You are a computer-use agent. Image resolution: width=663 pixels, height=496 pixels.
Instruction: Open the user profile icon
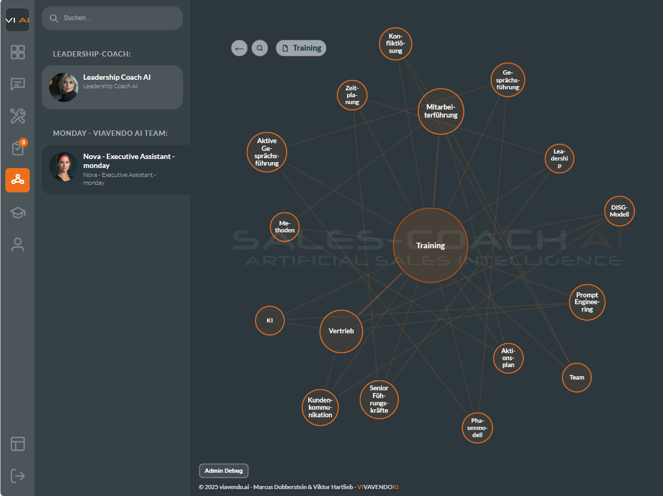coord(17,245)
